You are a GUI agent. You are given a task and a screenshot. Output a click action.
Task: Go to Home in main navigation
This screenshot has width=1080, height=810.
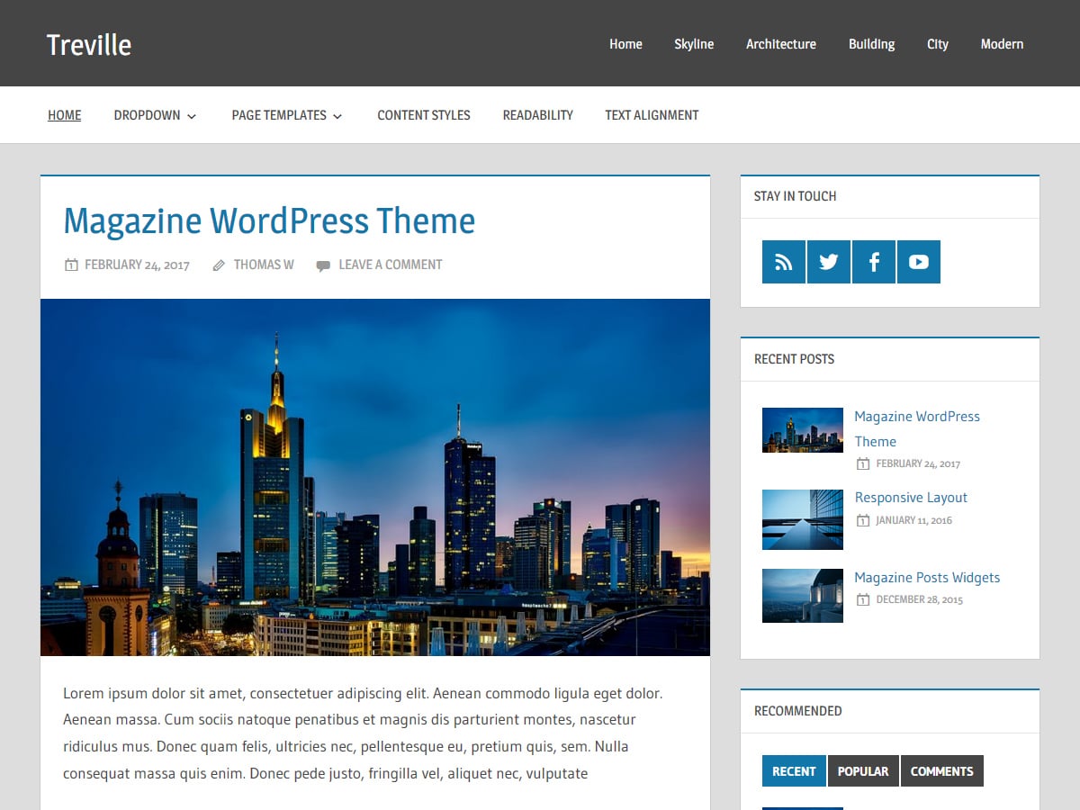pos(65,115)
